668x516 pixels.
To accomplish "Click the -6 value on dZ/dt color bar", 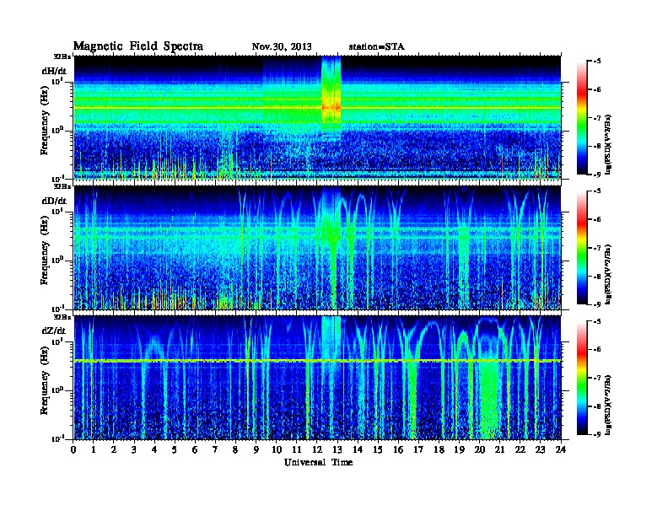I will tap(597, 350).
